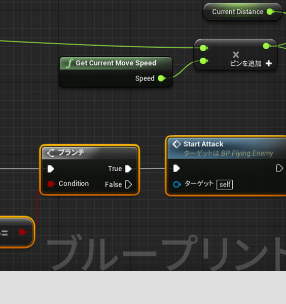Screen dimensions: 286x304
Task: Click the blue target object pin
Action: (x=177, y=184)
